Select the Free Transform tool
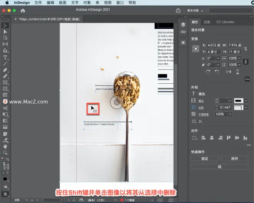254x203 pixels. pyautogui.click(x=5, y=114)
